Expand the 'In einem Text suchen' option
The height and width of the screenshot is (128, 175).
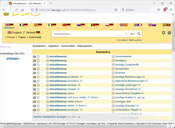[129, 40]
